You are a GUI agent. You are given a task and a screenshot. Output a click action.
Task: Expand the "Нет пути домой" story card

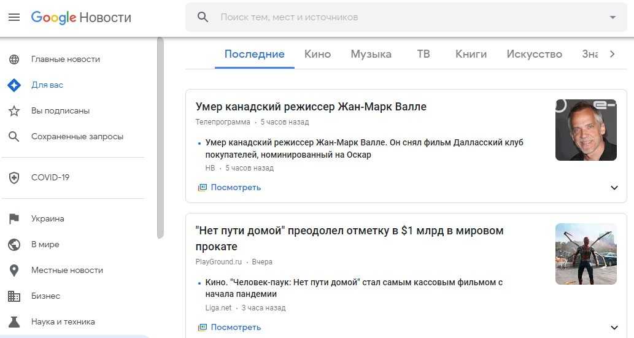(614, 328)
